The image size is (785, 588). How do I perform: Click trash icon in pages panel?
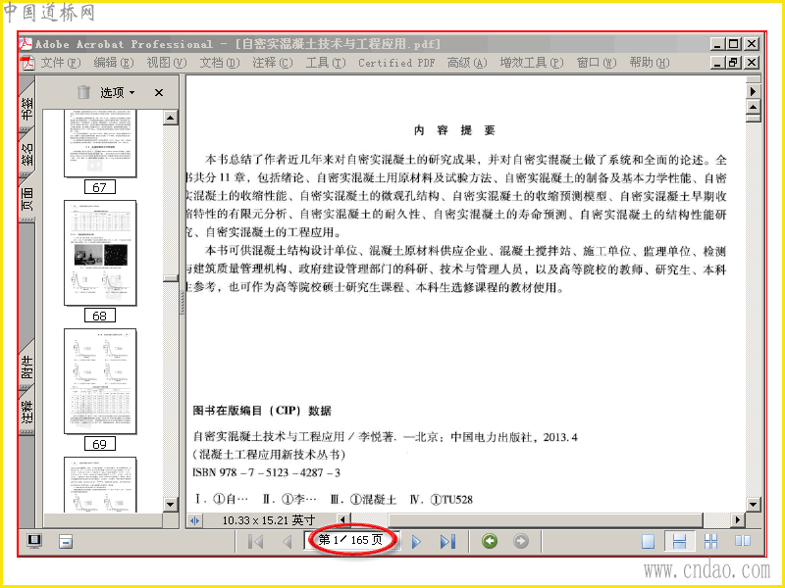click(83, 92)
